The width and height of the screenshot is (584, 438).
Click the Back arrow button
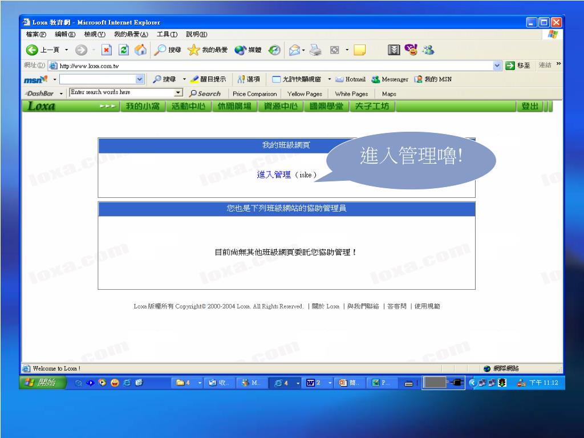point(32,50)
